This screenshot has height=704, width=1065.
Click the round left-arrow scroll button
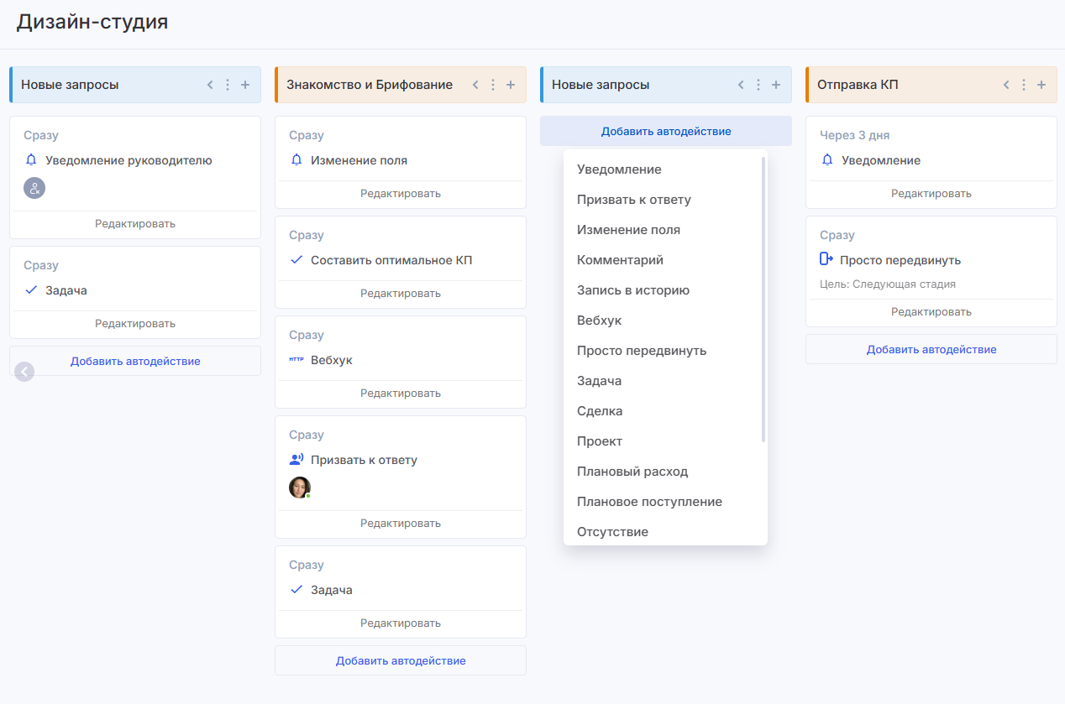[x=24, y=371]
